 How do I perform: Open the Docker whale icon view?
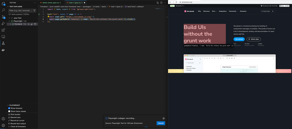tap(3, 50)
